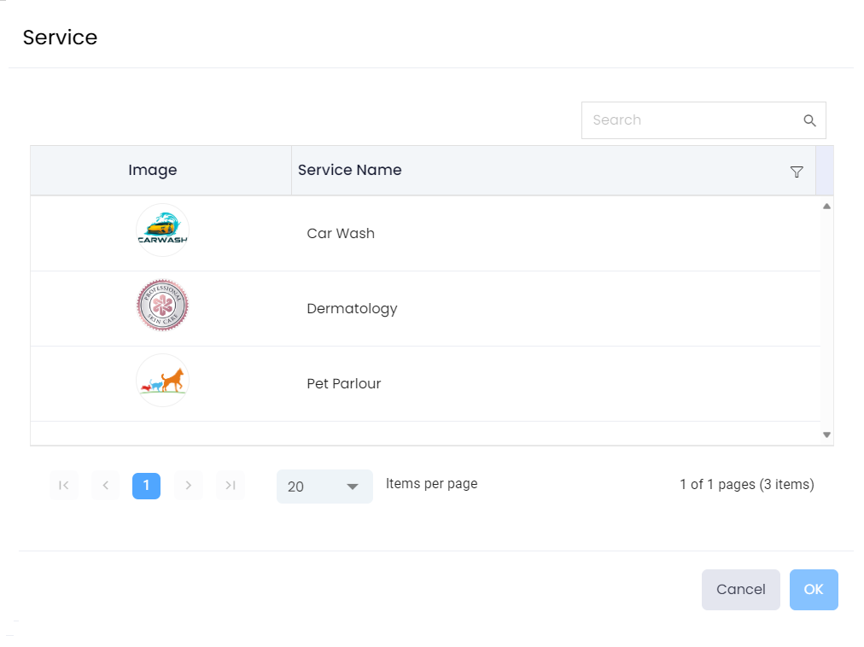Screen dimensions: 864x647
Task: Go to first page icon
Action: click(x=63, y=486)
